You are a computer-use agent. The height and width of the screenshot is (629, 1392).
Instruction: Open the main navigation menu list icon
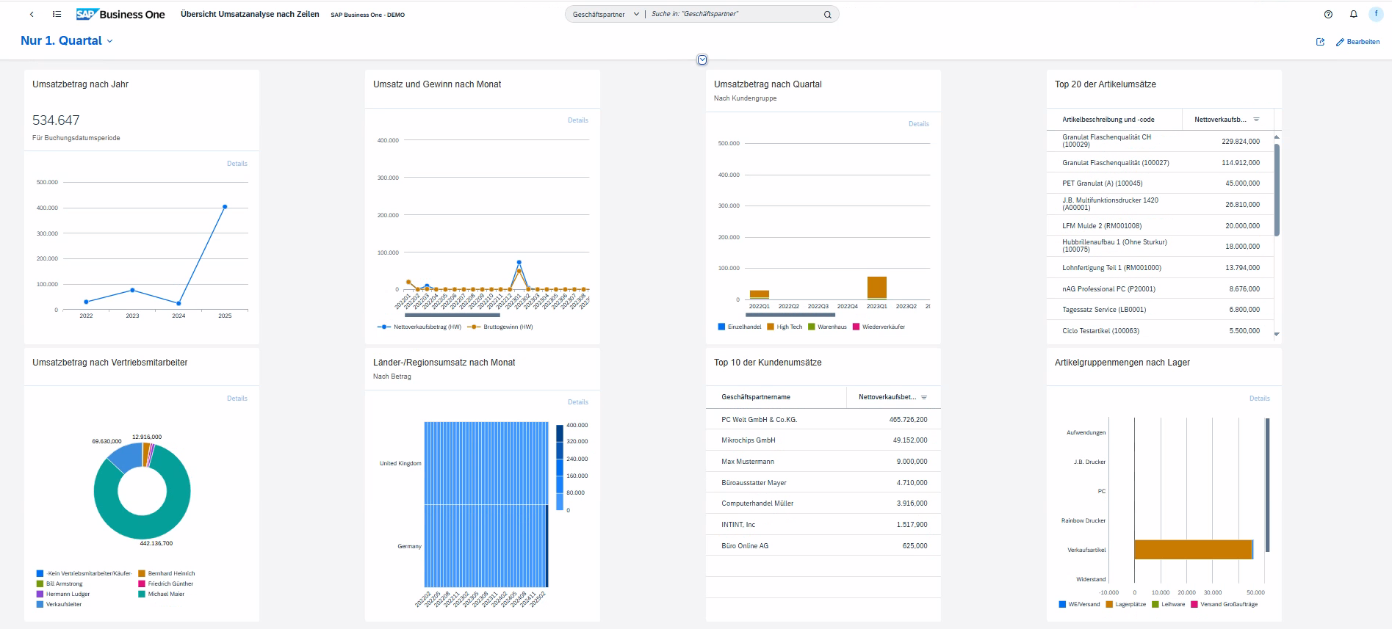tap(57, 15)
